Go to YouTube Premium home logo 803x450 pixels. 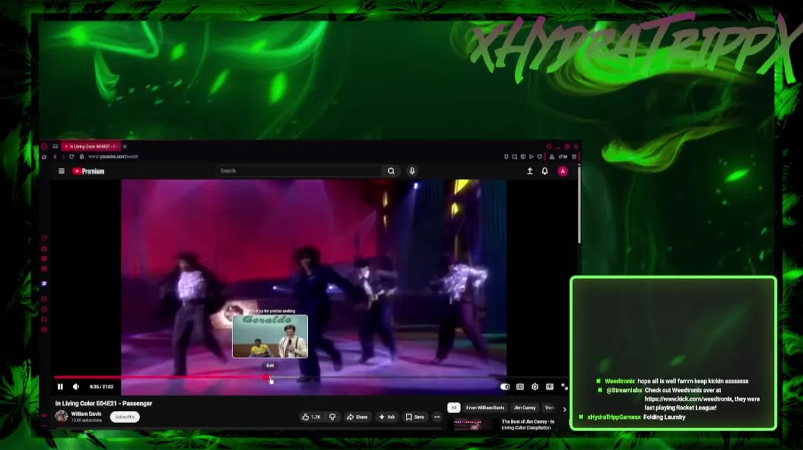pos(89,171)
